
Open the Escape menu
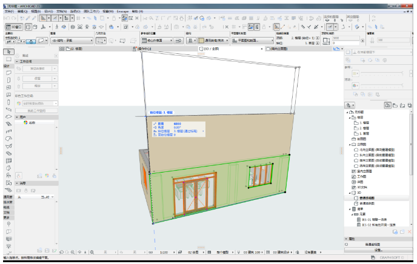tap(121, 11)
